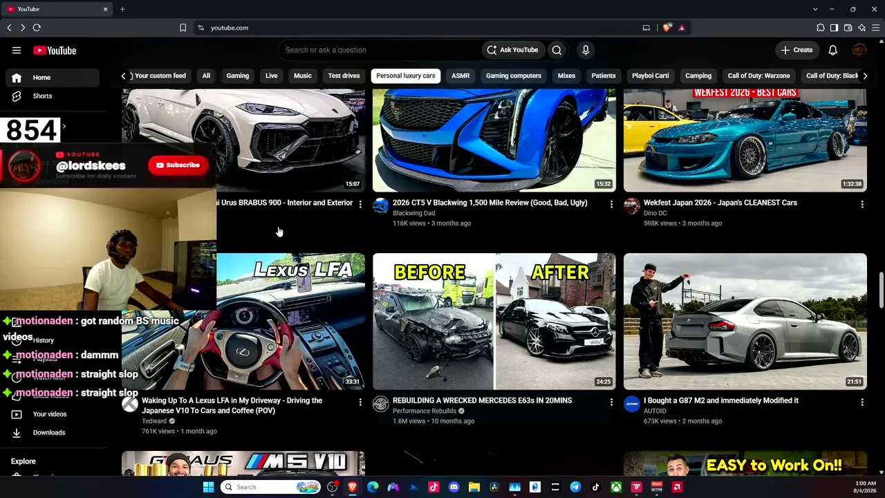
Task: Select the Camping filter chip
Action: [698, 75]
